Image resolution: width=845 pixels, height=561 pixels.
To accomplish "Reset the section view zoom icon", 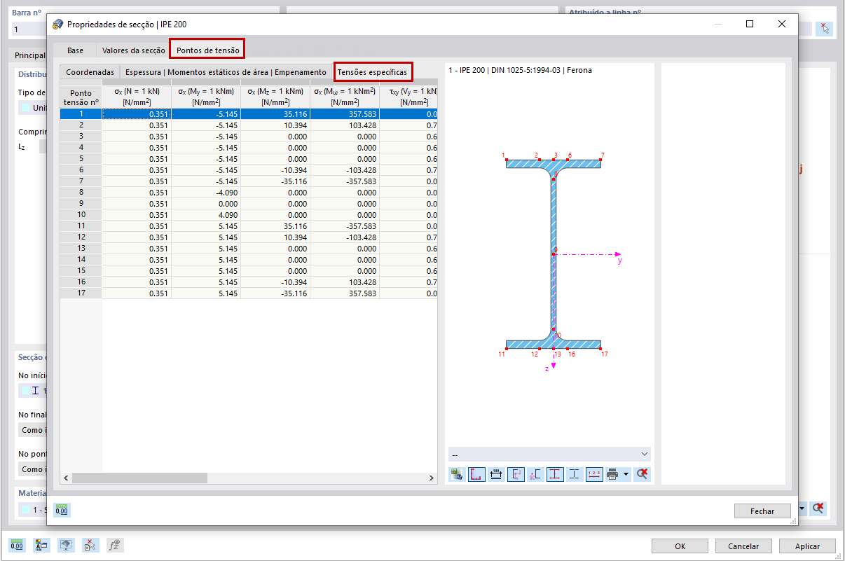I will point(642,474).
